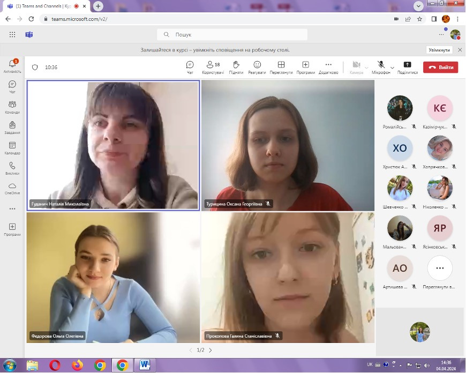
Task: Expand camera options dropdown arrow
Action: coord(366,68)
